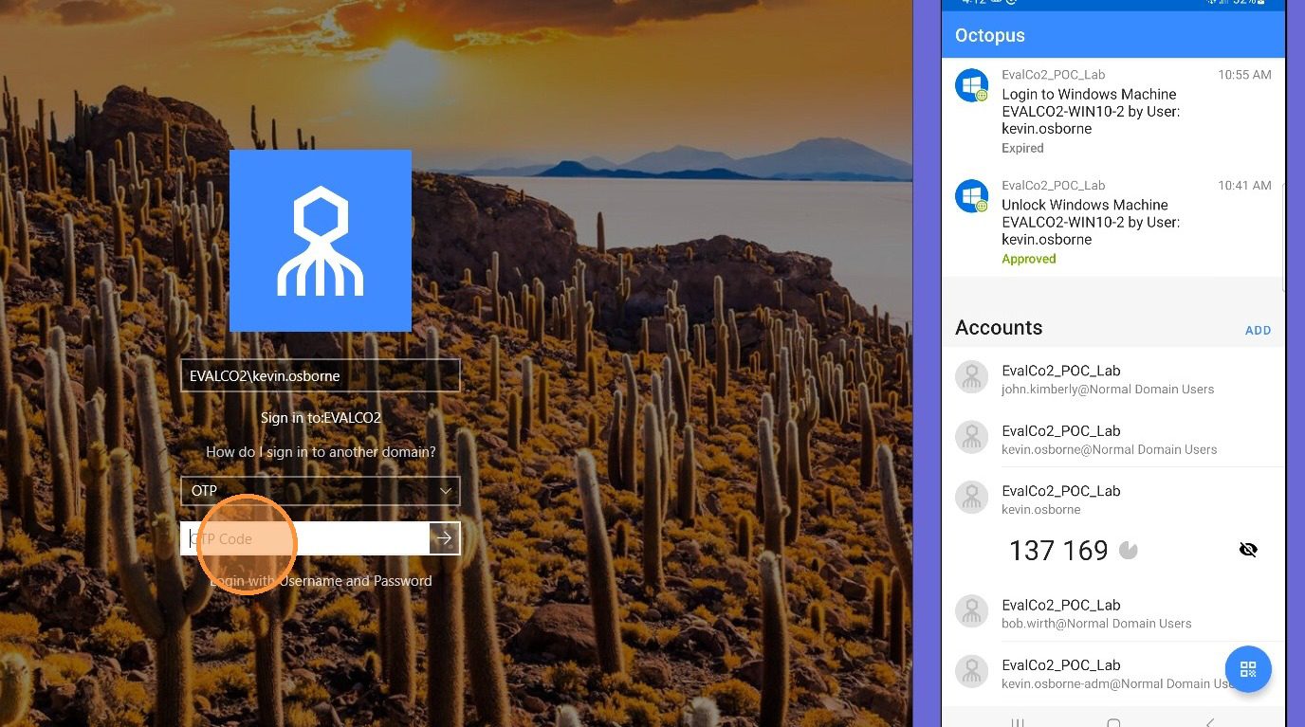Click Sign in to:EVALCO2 text
Image resolution: width=1305 pixels, height=727 pixels.
coord(321,418)
